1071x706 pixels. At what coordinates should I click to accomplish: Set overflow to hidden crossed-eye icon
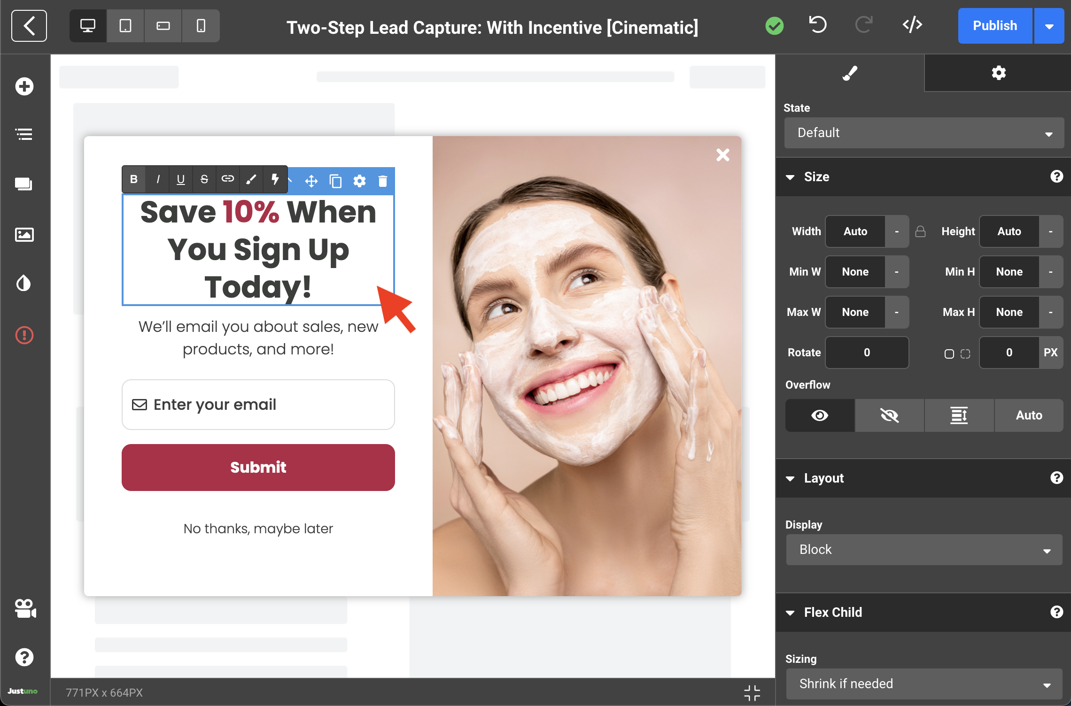(x=889, y=415)
